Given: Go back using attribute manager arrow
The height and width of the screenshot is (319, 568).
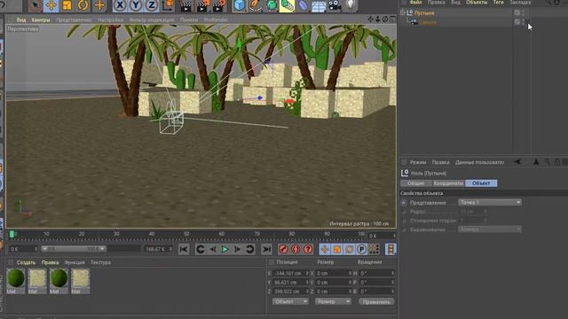Looking at the screenshot, I should point(517,162).
